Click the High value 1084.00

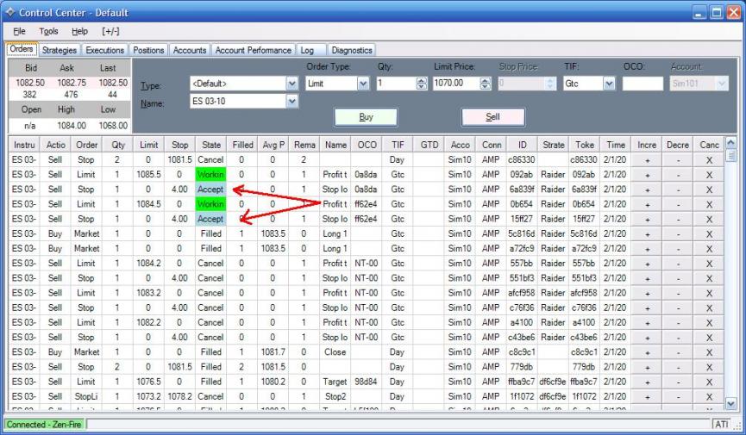pos(72,126)
